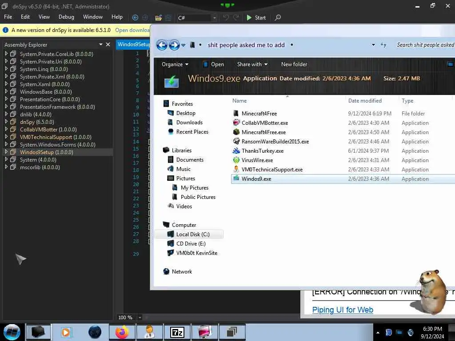Screen dimensions: 455x341
Task: Click the Explorer Back arrow button
Action: pyautogui.click(x=162, y=45)
